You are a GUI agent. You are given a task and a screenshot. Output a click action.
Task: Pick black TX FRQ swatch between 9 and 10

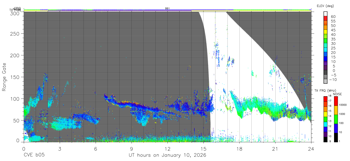(x=325, y=139)
